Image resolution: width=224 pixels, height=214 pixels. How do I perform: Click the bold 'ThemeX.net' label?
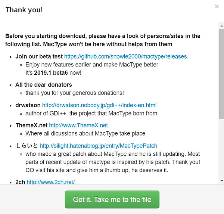click(31, 125)
